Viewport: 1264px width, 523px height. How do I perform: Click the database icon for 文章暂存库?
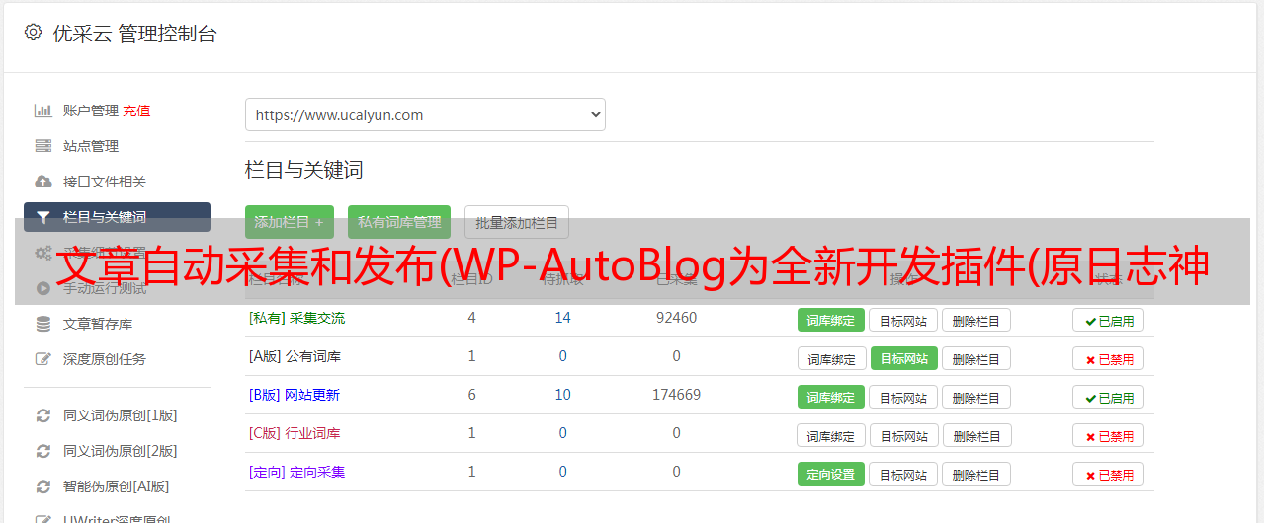pyautogui.click(x=43, y=324)
